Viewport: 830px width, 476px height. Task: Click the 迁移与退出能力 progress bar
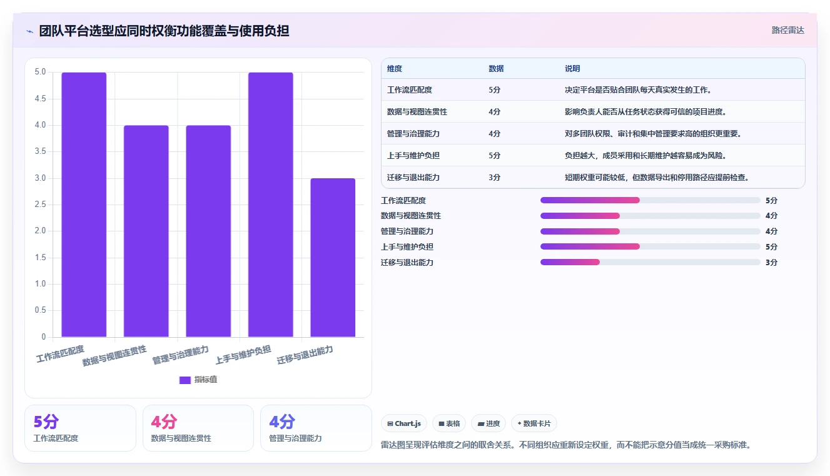pos(650,262)
